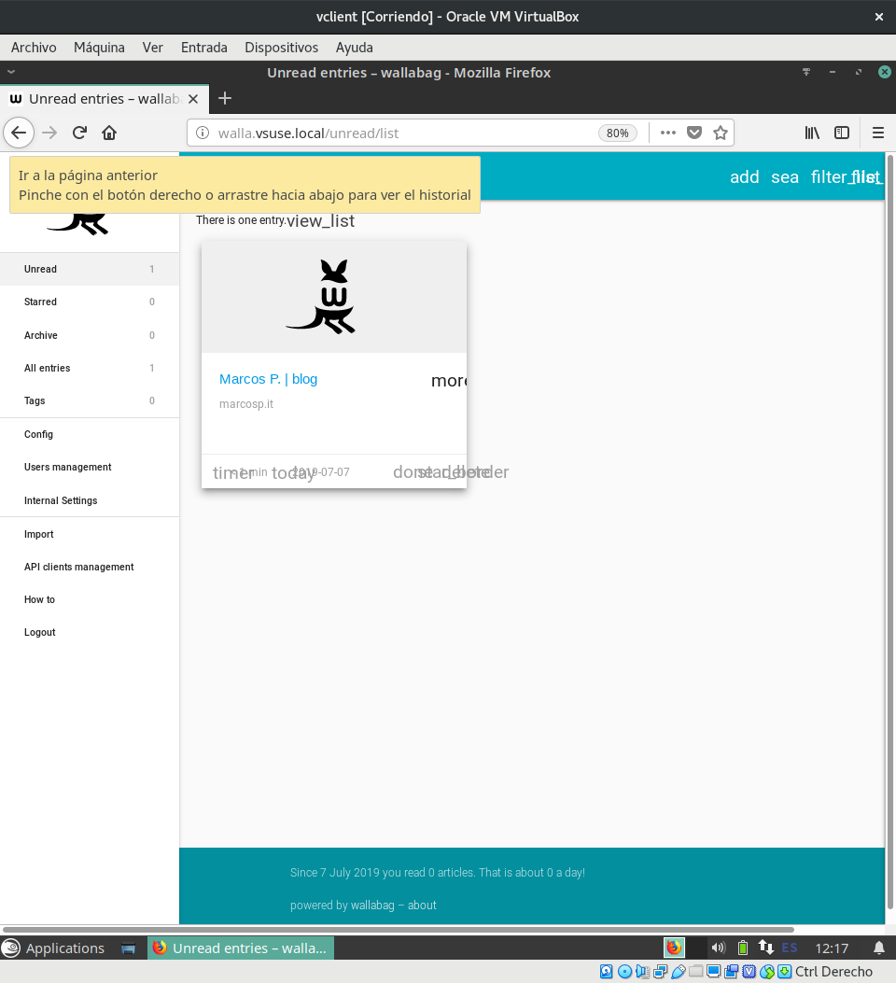Click the vertical page scrollbar
896x983 pixels.
click(890, 533)
